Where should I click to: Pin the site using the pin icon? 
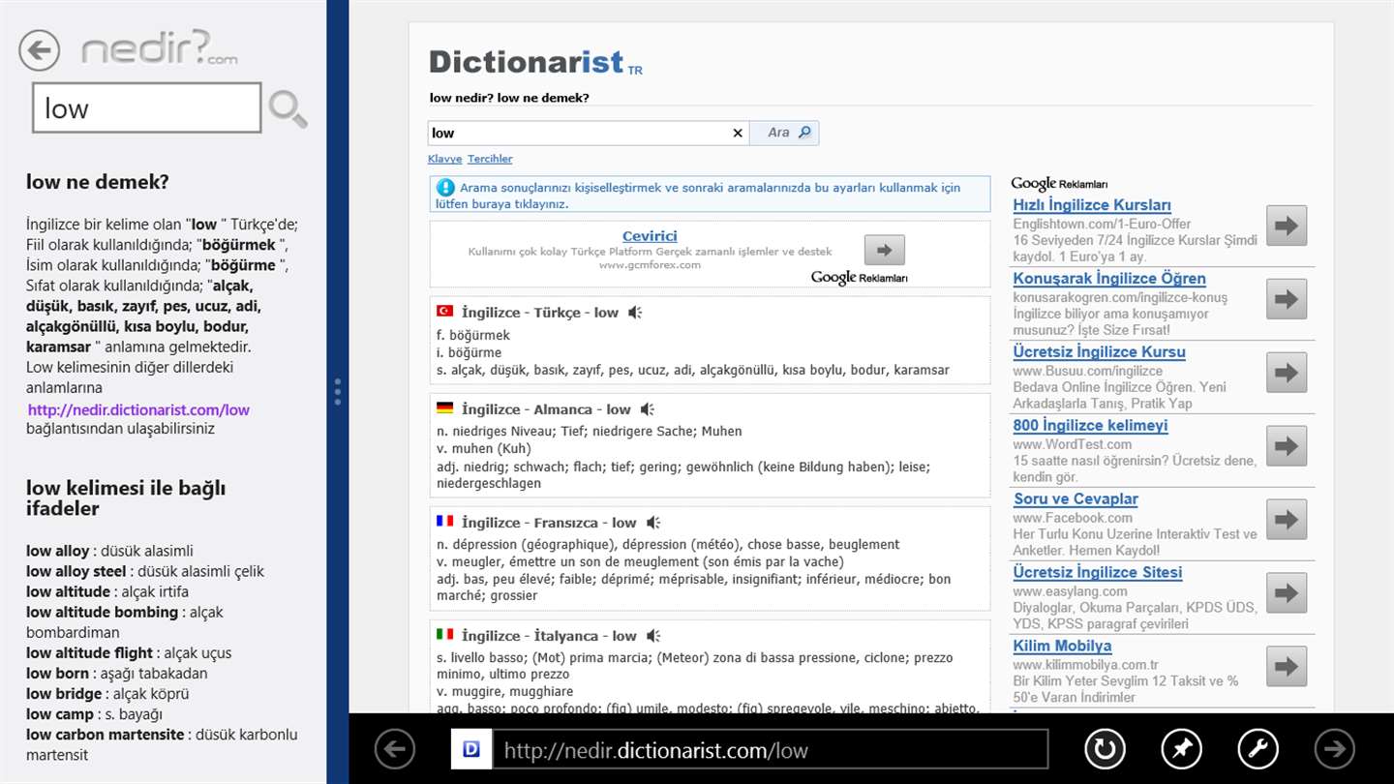tap(1181, 748)
